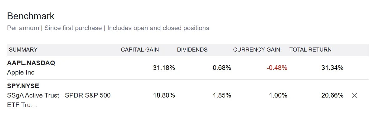Sort by the CAPITAL GAIN column header
374x132 pixels.
[140, 50]
